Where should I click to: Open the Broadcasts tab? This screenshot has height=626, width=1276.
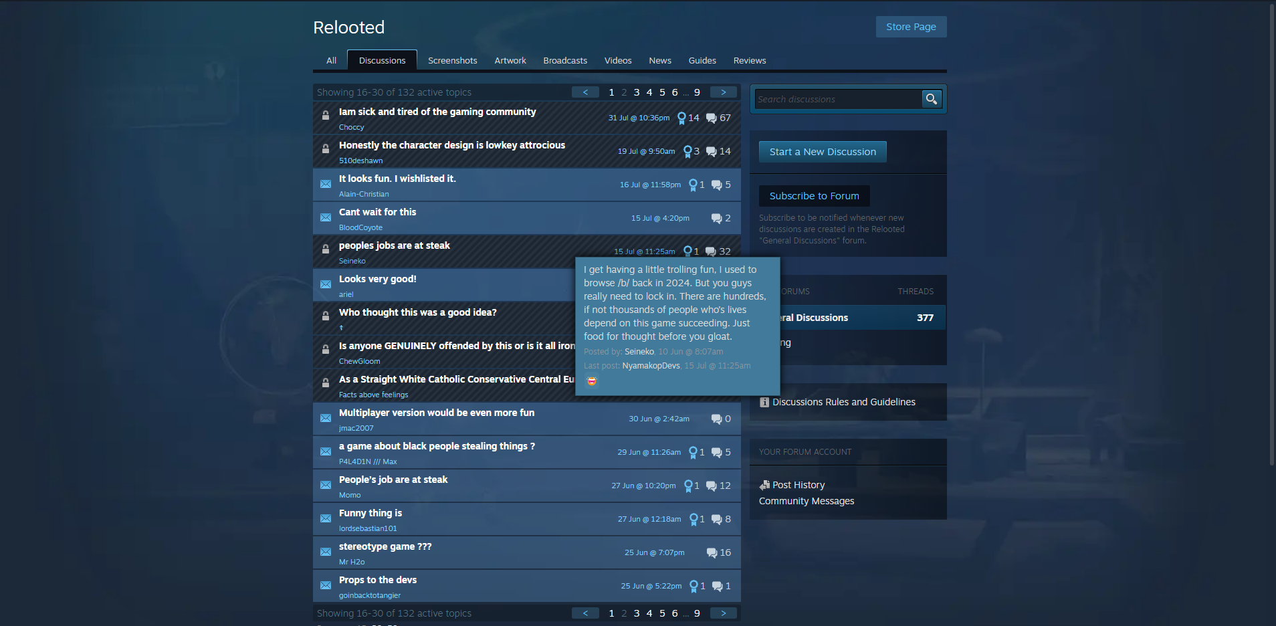(565, 60)
